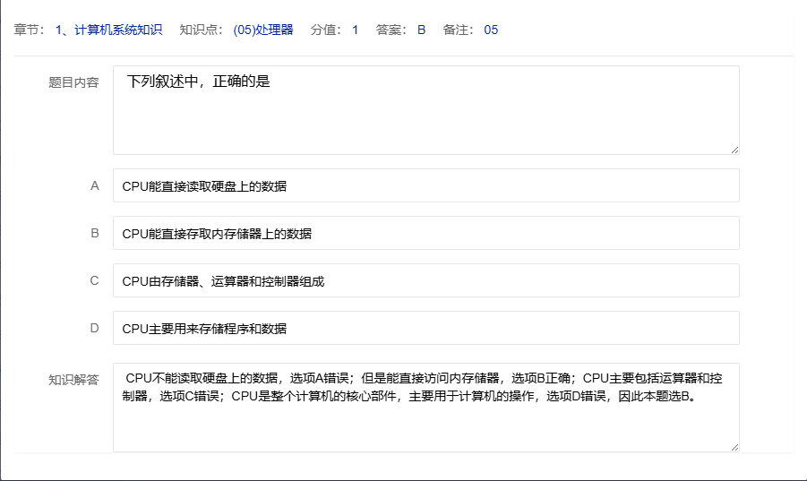This screenshot has height=481, width=807.
Task: Click the 答案 value B in header row
Action: 421,30
